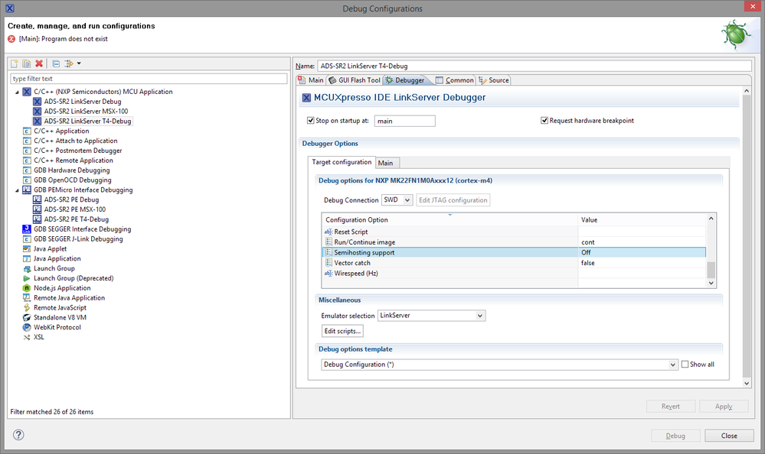Viewport: 765px width, 454px height.
Task: Click the C/C++ Postmortem Debugger icon
Action: [x=27, y=151]
